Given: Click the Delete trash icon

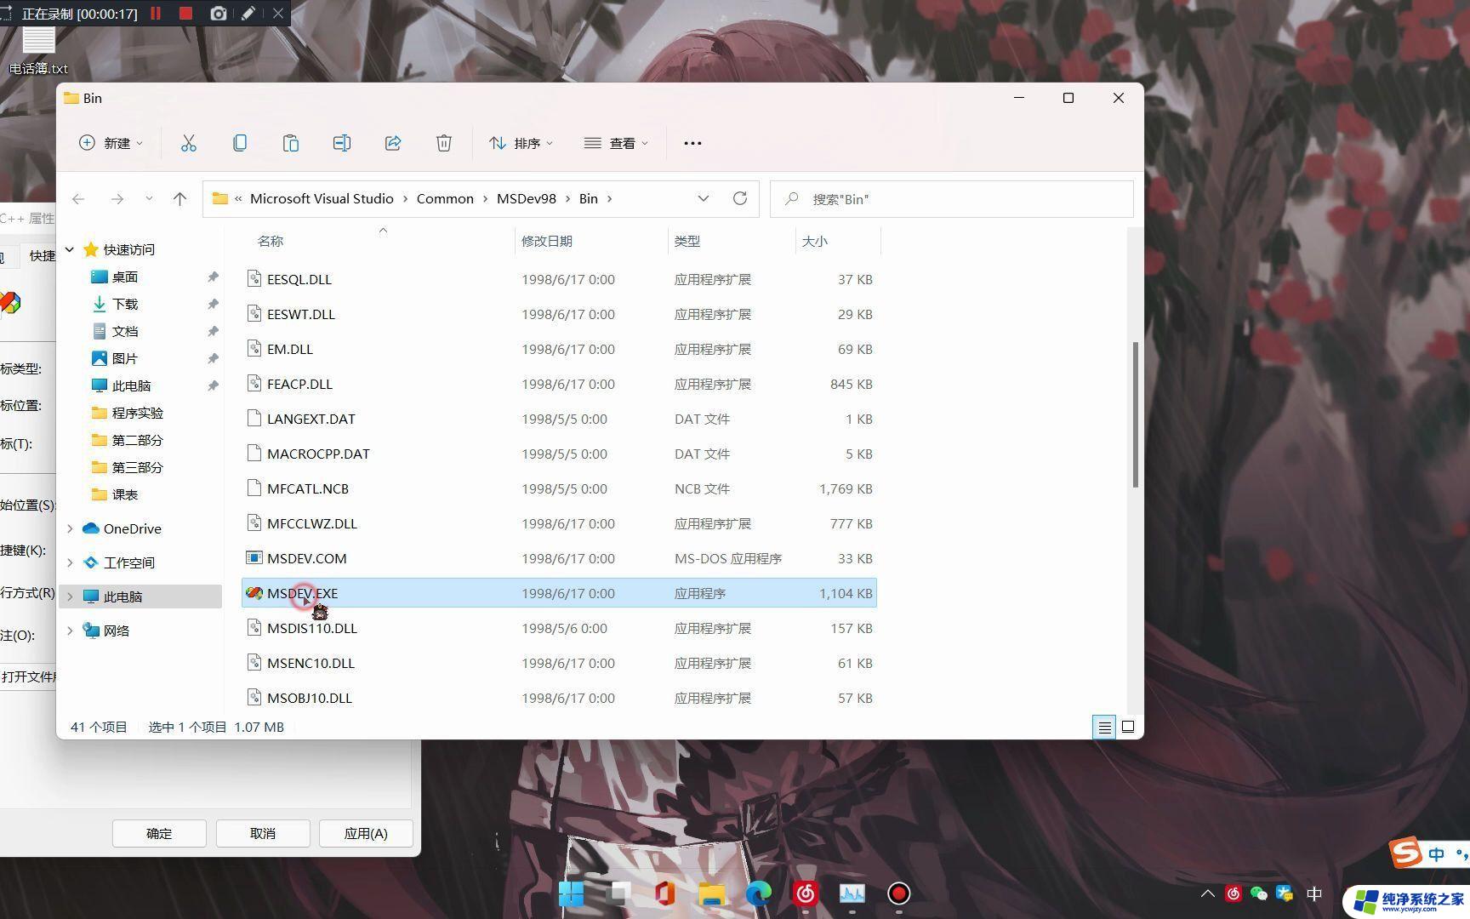Looking at the screenshot, I should click(x=444, y=143).
